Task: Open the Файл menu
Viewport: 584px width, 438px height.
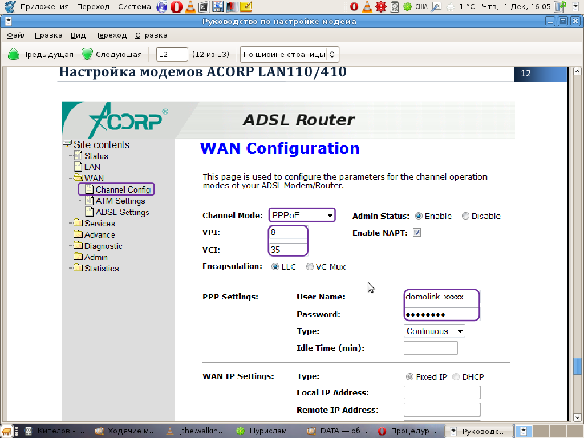Action: [17, 35]
